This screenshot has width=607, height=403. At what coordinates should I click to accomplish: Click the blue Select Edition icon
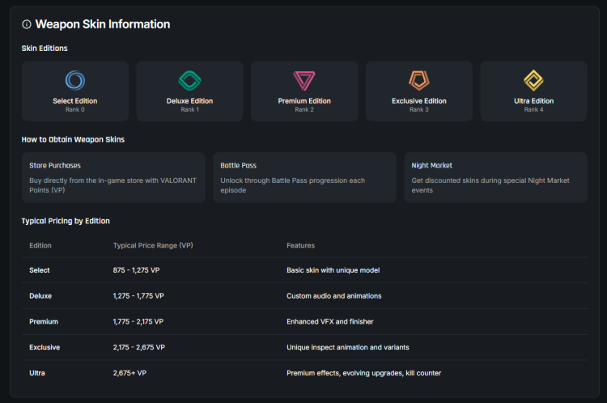74,80
